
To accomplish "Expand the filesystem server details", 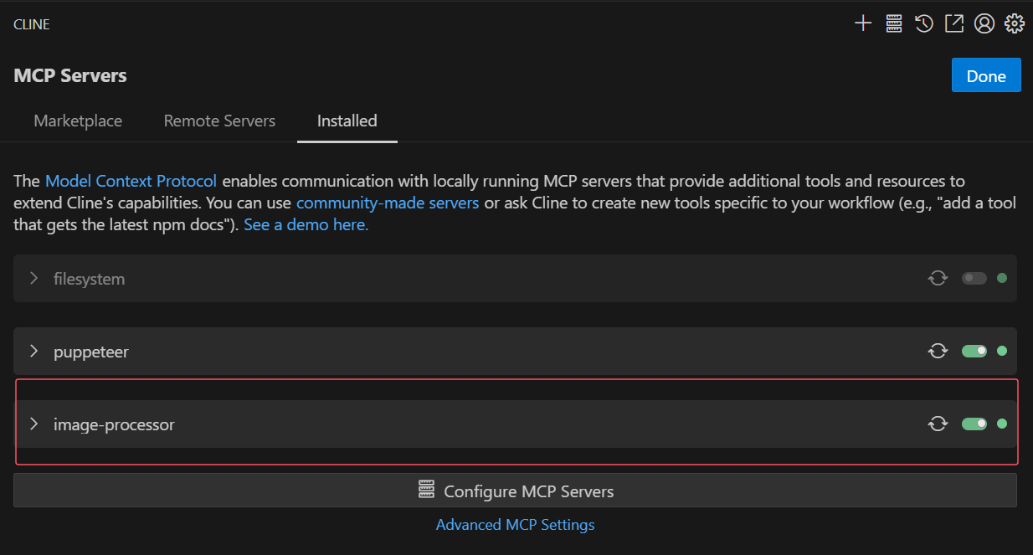I will coord(33,277).
